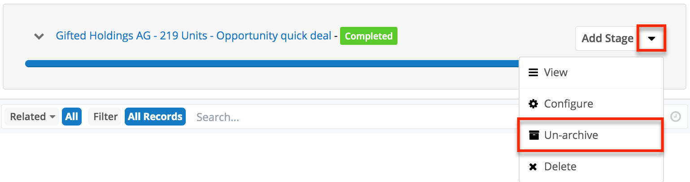
Task: Select the Un-archive menu option
Action: pyautogui.click(x=571, y=135)
